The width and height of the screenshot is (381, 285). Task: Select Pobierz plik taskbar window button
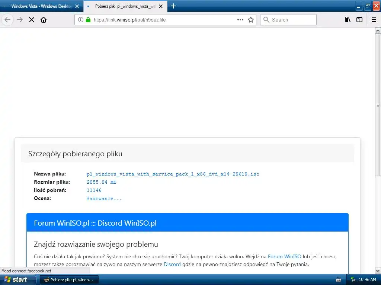69,280
